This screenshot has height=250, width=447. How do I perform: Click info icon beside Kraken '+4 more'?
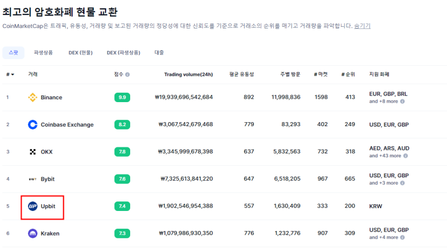pyautogui.click(x=402, y=238)
